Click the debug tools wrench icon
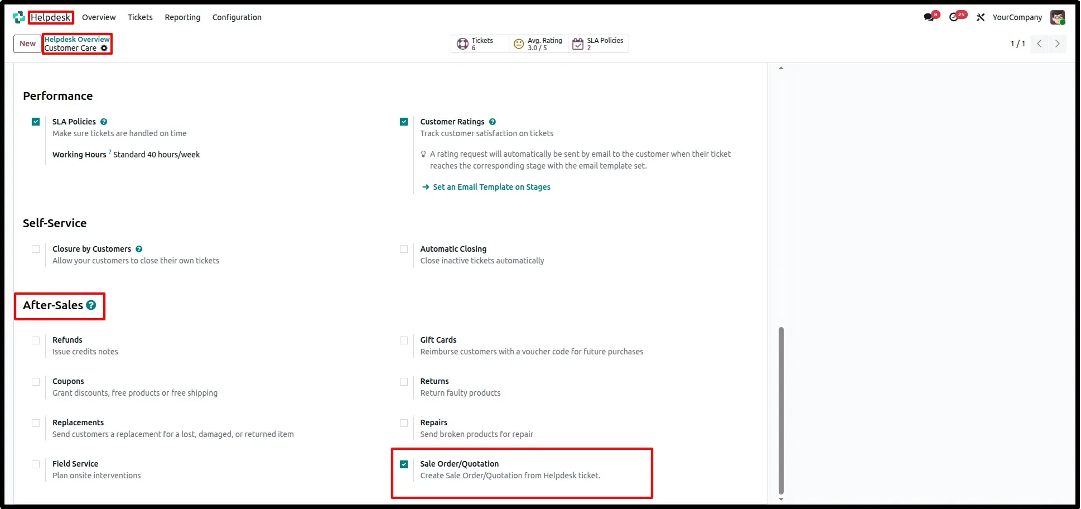Screen dimensions: 1081x509 pos(981,17)
